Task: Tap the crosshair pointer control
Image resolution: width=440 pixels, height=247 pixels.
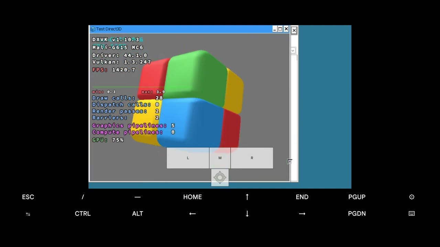Action: click(x=220, y=177)
